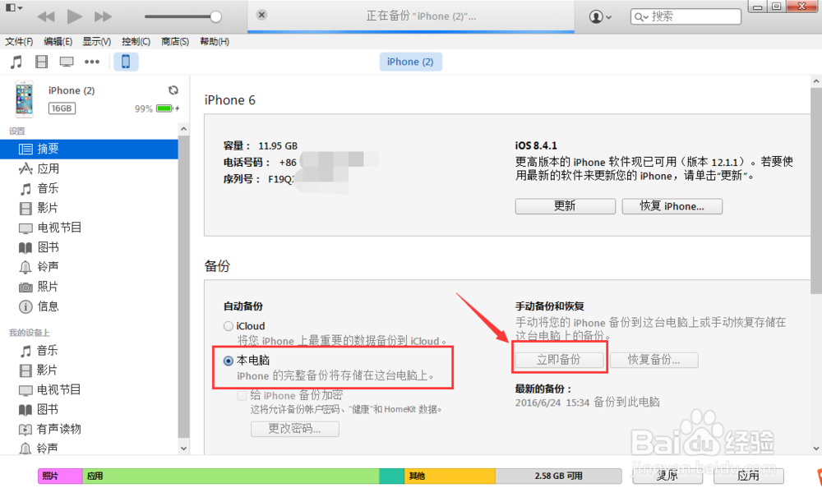Viewport: 822px width, 497px height.
Task: Open the 文件(F) menu
Action: click(x=19, y=41)
